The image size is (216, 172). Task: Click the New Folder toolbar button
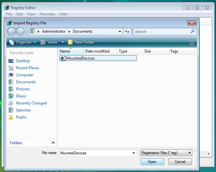pyautogui.click(x=81, y=42)
